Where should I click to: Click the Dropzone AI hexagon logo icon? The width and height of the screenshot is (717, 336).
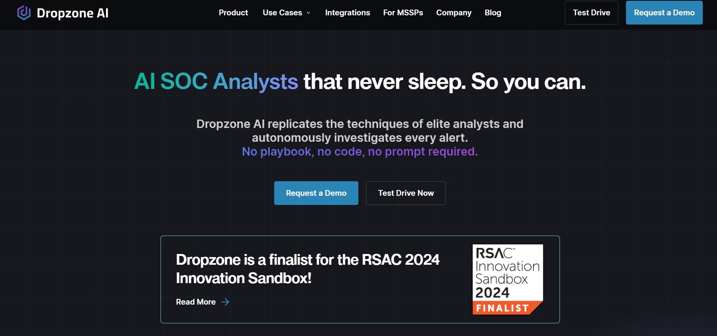click(24, 13)
